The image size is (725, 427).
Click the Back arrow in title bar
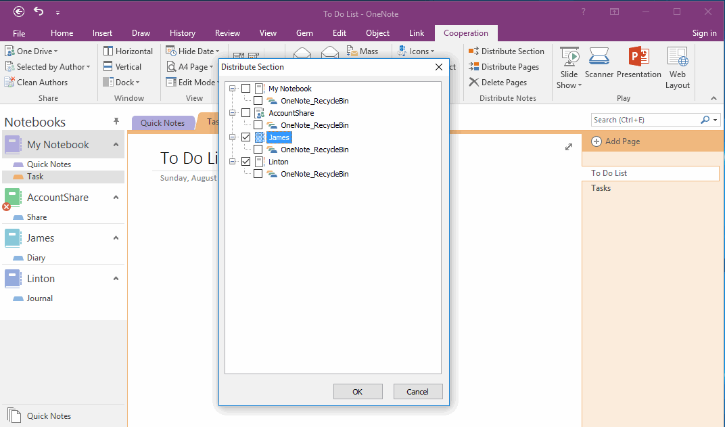pyautogui.click(x=19, y=12)
